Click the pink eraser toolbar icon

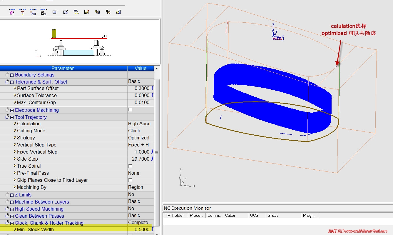coord(12,12)
